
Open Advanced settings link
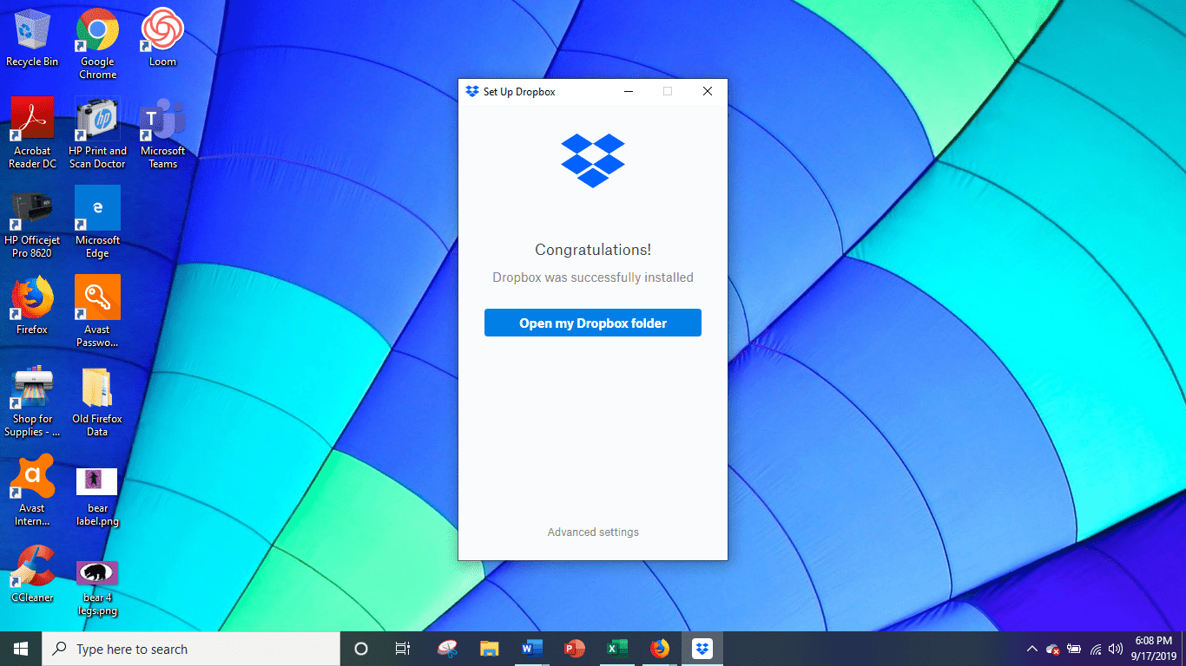point(593,532)
